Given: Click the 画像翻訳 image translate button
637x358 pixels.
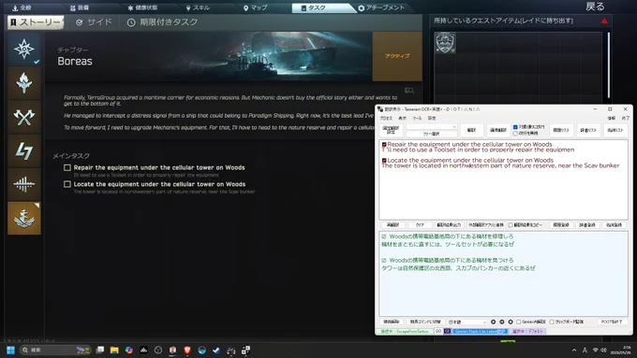Looking at the screenshot, I should pyautogui.click(x=497, y=130).
